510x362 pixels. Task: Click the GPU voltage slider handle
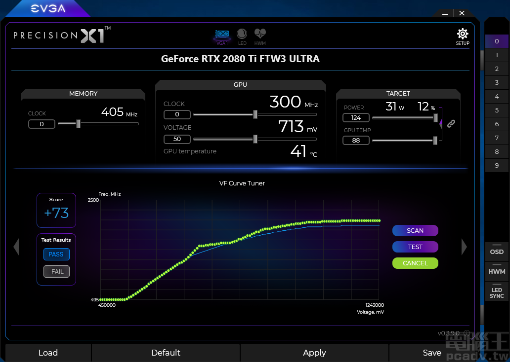click(255, 139)
